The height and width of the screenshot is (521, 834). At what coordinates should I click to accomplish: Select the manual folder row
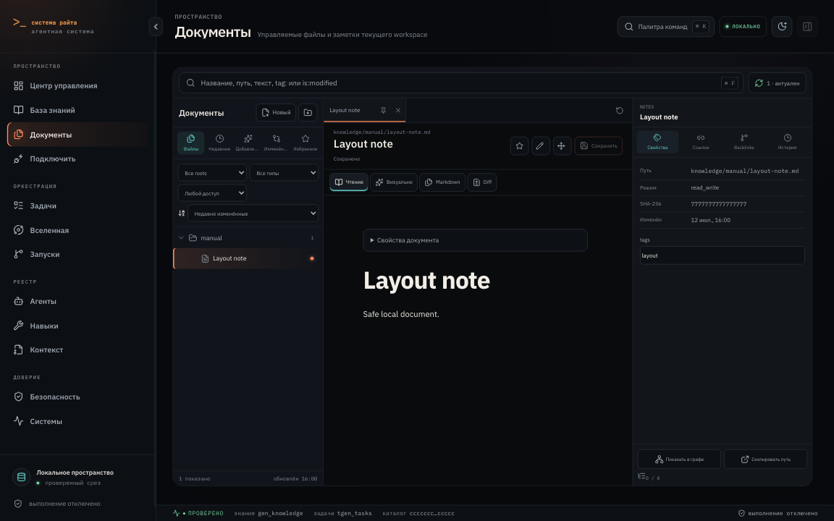248,237
